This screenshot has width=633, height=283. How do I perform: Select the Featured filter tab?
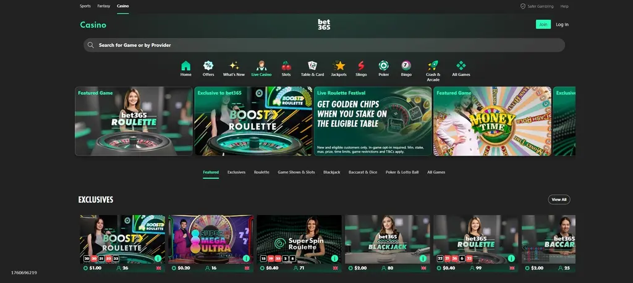[211, 172]
